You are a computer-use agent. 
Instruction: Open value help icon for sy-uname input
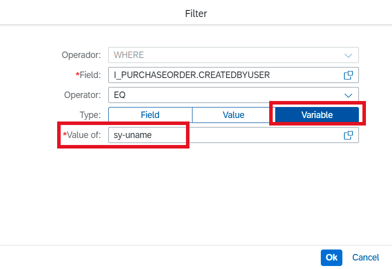[348, 135]
